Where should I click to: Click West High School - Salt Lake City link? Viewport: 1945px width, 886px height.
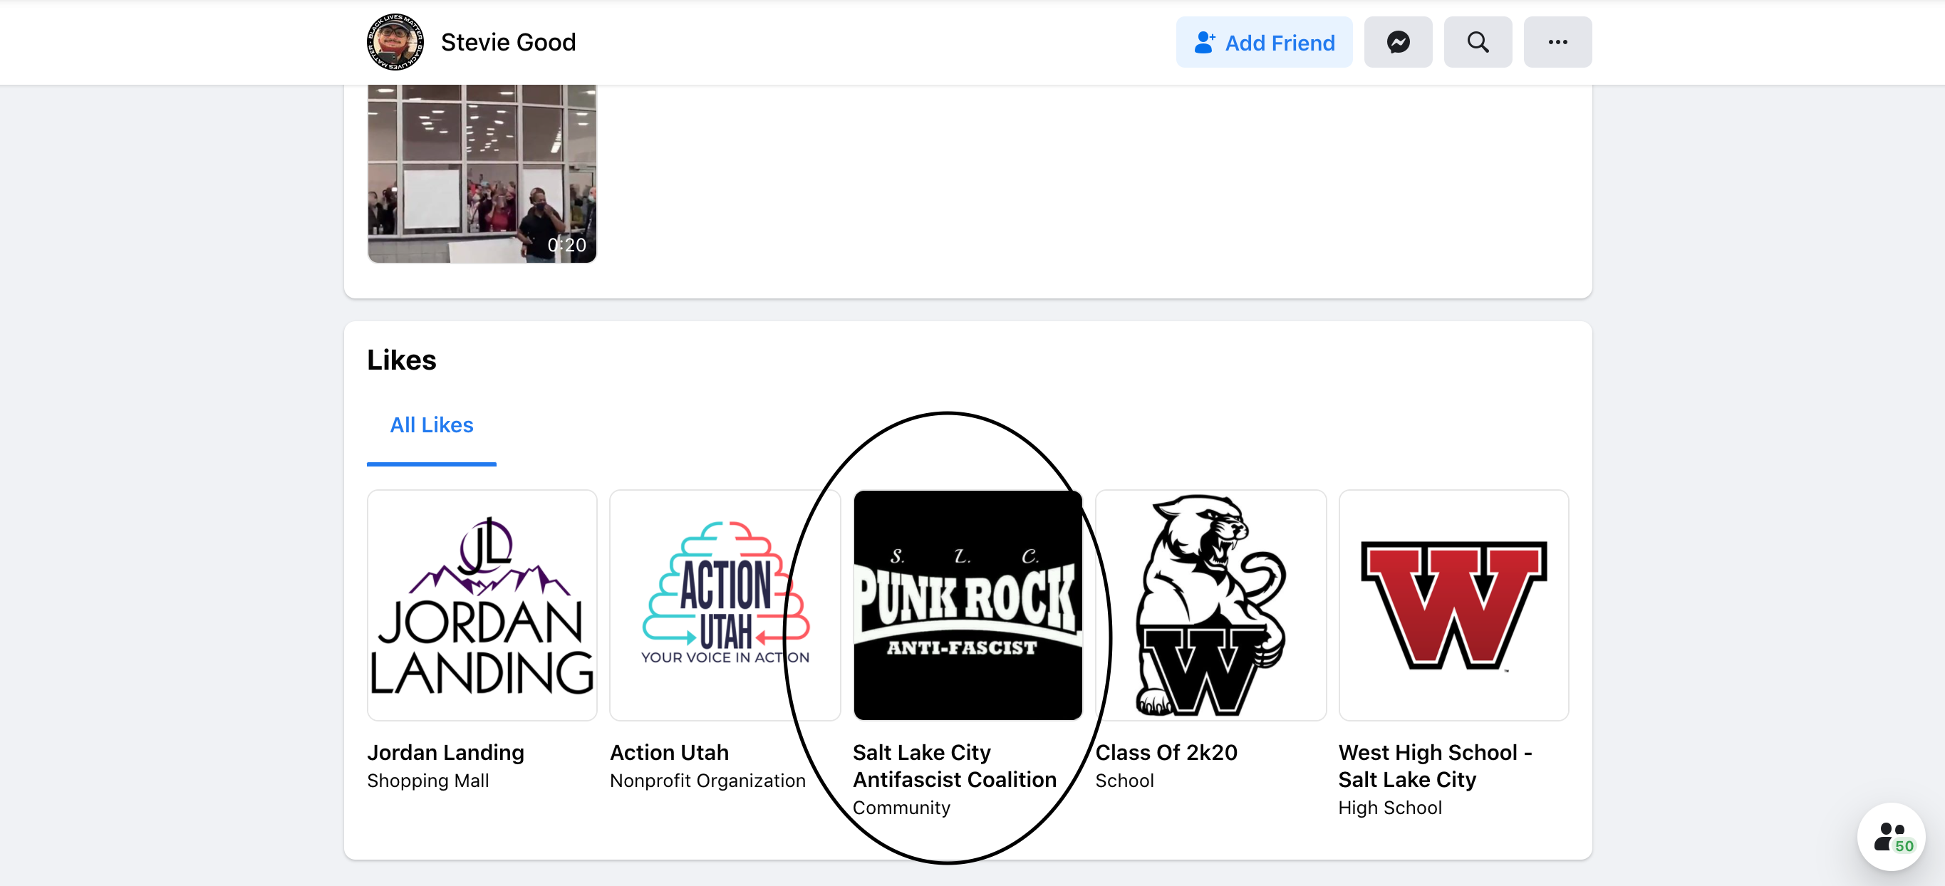1435,766
